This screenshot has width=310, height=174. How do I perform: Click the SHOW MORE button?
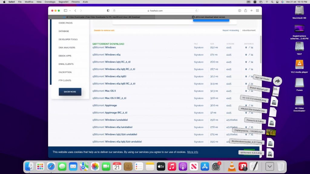click(x=70, y=92)
